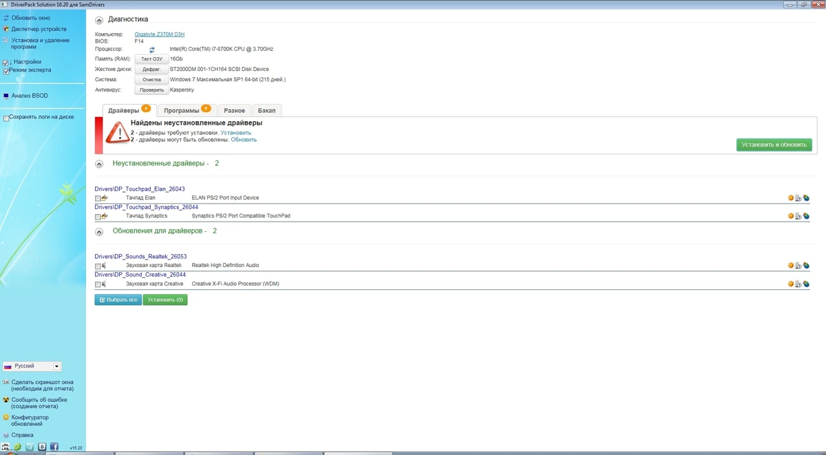The image size is (826, 455).
Task: Click the Выбрать все button
Action: pyautogui.click(x=118, y=300)
